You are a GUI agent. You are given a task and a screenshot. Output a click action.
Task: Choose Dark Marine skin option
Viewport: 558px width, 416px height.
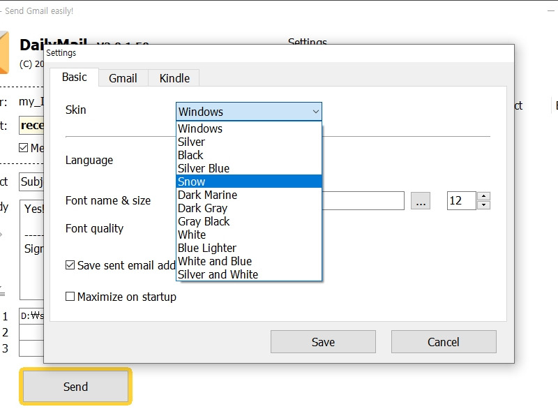[249, 195]
